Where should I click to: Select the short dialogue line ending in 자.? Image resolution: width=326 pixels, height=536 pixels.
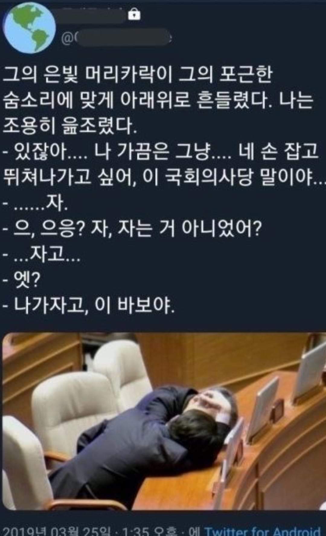[x=35, y=204]
